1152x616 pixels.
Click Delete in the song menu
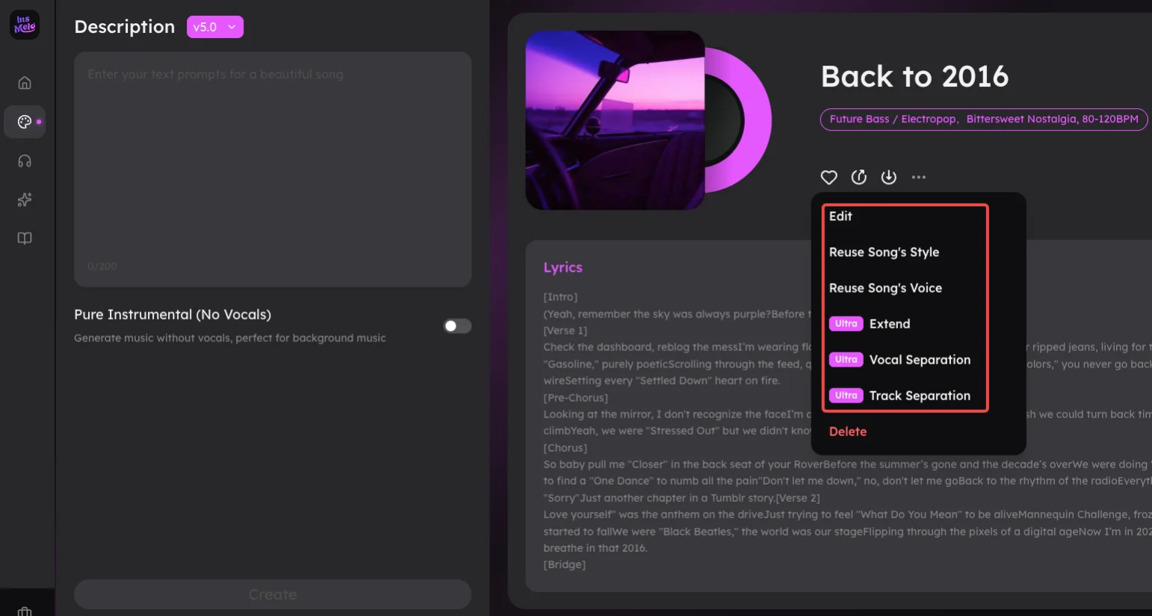[x=848, y=431]
